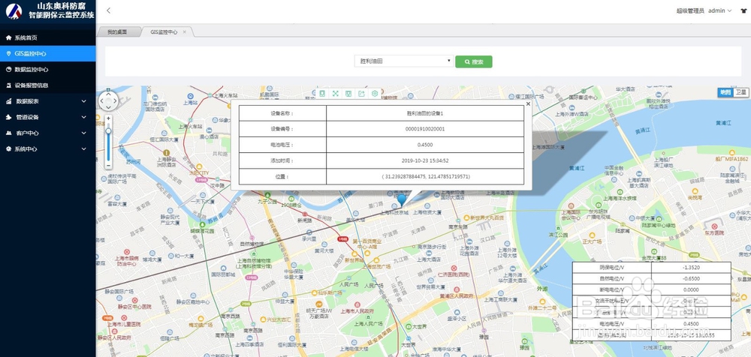Expand the 管道设备 menu chevron
Viewport: 751px width, 357px height.
[x=84, y=117]
